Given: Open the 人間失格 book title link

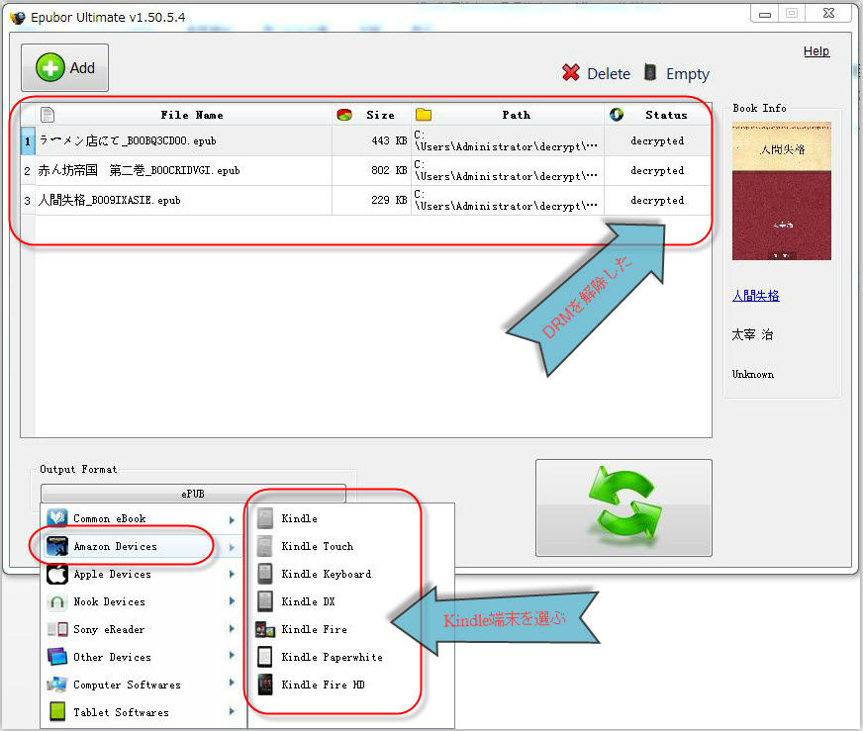Looking at the screenshot, I should pos(756,296).
